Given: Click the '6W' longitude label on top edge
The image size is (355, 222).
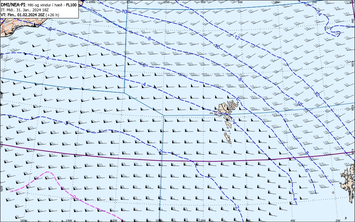Looking at the screenshot, I should click(240, 2).
